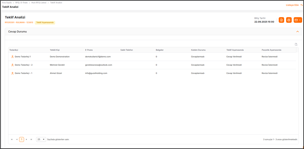Click the person icon beside Demo Tedarikçi 1

12,57
